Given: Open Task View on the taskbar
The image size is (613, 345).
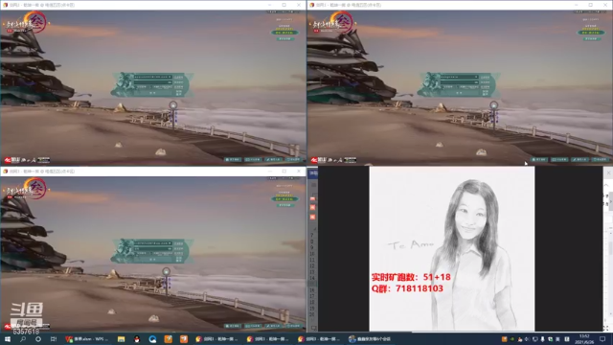Looking at the screenshot, I should point(54,339).
